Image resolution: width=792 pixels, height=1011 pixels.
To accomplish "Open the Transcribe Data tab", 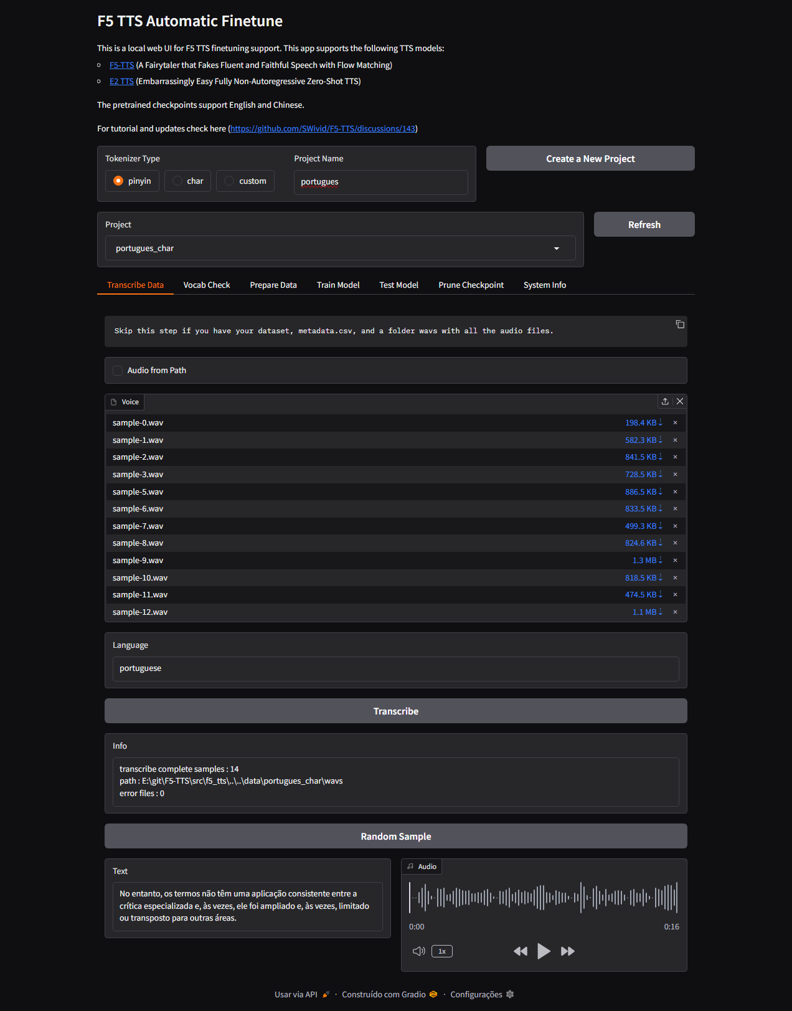I will [135, 285].
